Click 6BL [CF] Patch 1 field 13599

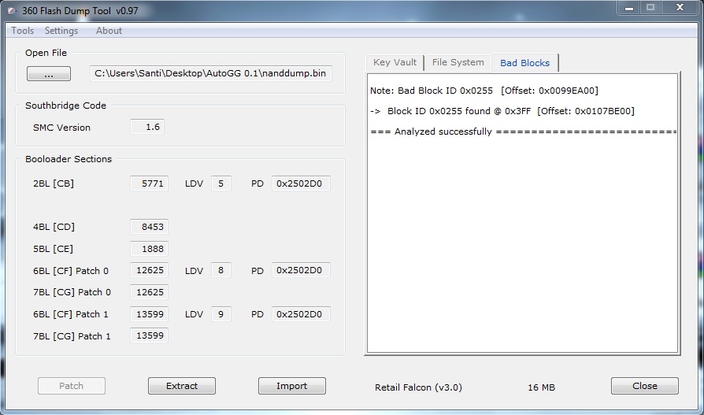(149, 314)
